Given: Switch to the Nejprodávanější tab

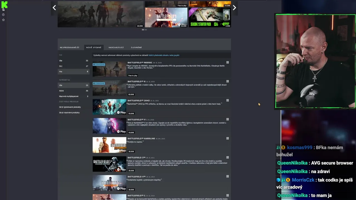Looking at the screenshot, I should [70, 47].
